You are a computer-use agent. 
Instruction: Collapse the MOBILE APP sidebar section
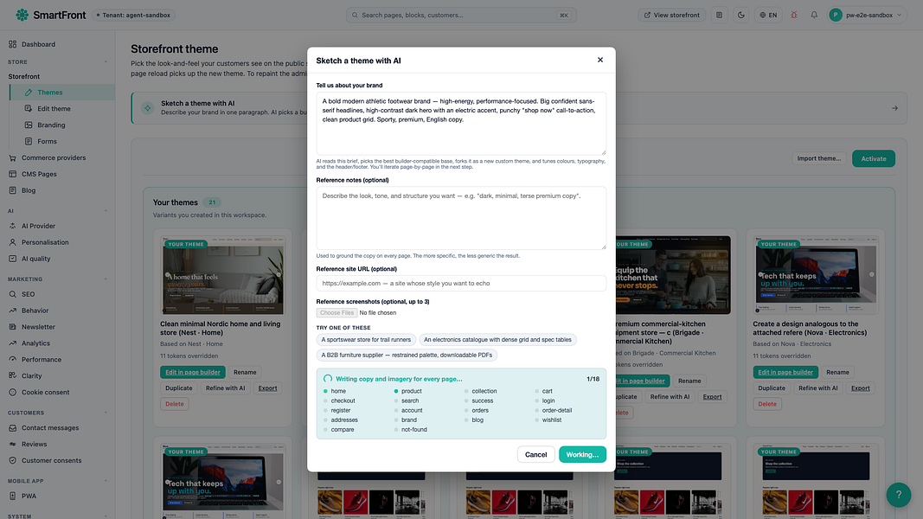106,481
